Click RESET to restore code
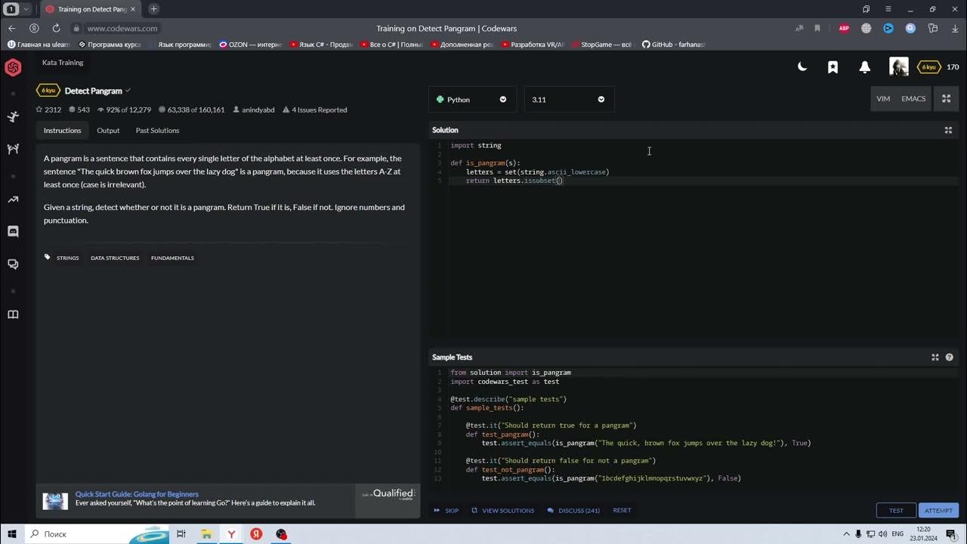967x544 pixels. pos(622,511)
